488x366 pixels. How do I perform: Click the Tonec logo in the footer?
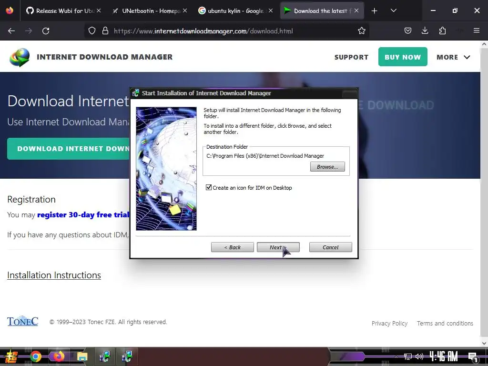[x=23, y=321]
